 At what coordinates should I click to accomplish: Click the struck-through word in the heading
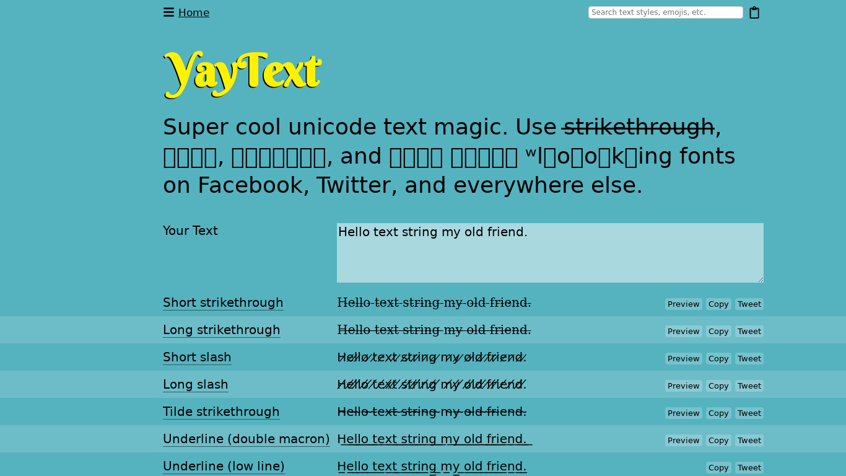pyautogui.click(x=639, y=126)
